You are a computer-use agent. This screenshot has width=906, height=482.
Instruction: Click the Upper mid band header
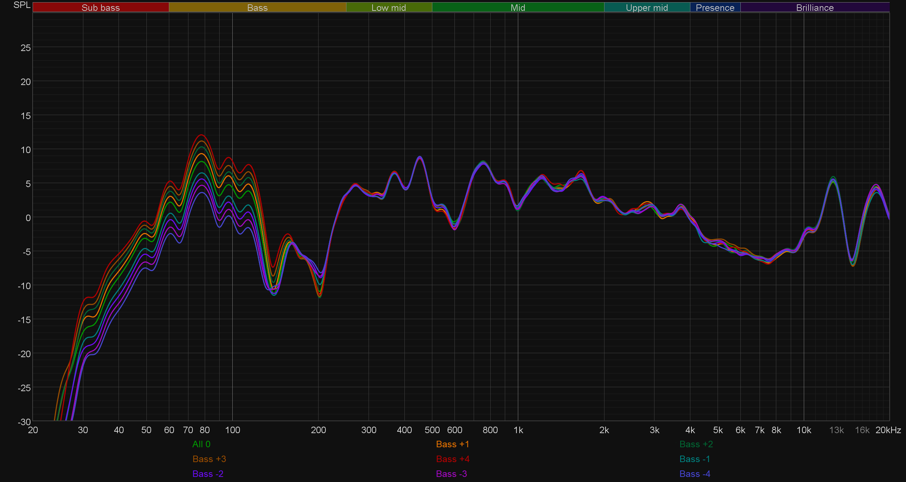[647, 8]
